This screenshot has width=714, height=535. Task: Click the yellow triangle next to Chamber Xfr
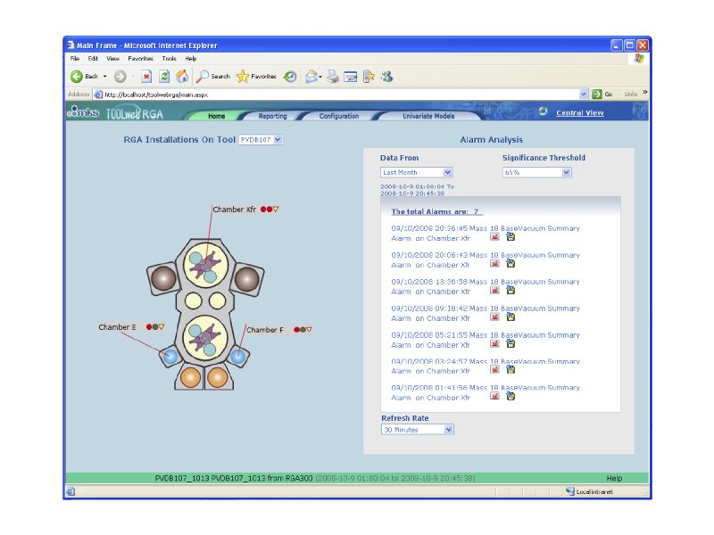tap(276, 210)
